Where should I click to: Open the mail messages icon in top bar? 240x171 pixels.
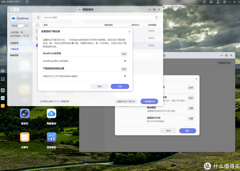pos(211,2)
